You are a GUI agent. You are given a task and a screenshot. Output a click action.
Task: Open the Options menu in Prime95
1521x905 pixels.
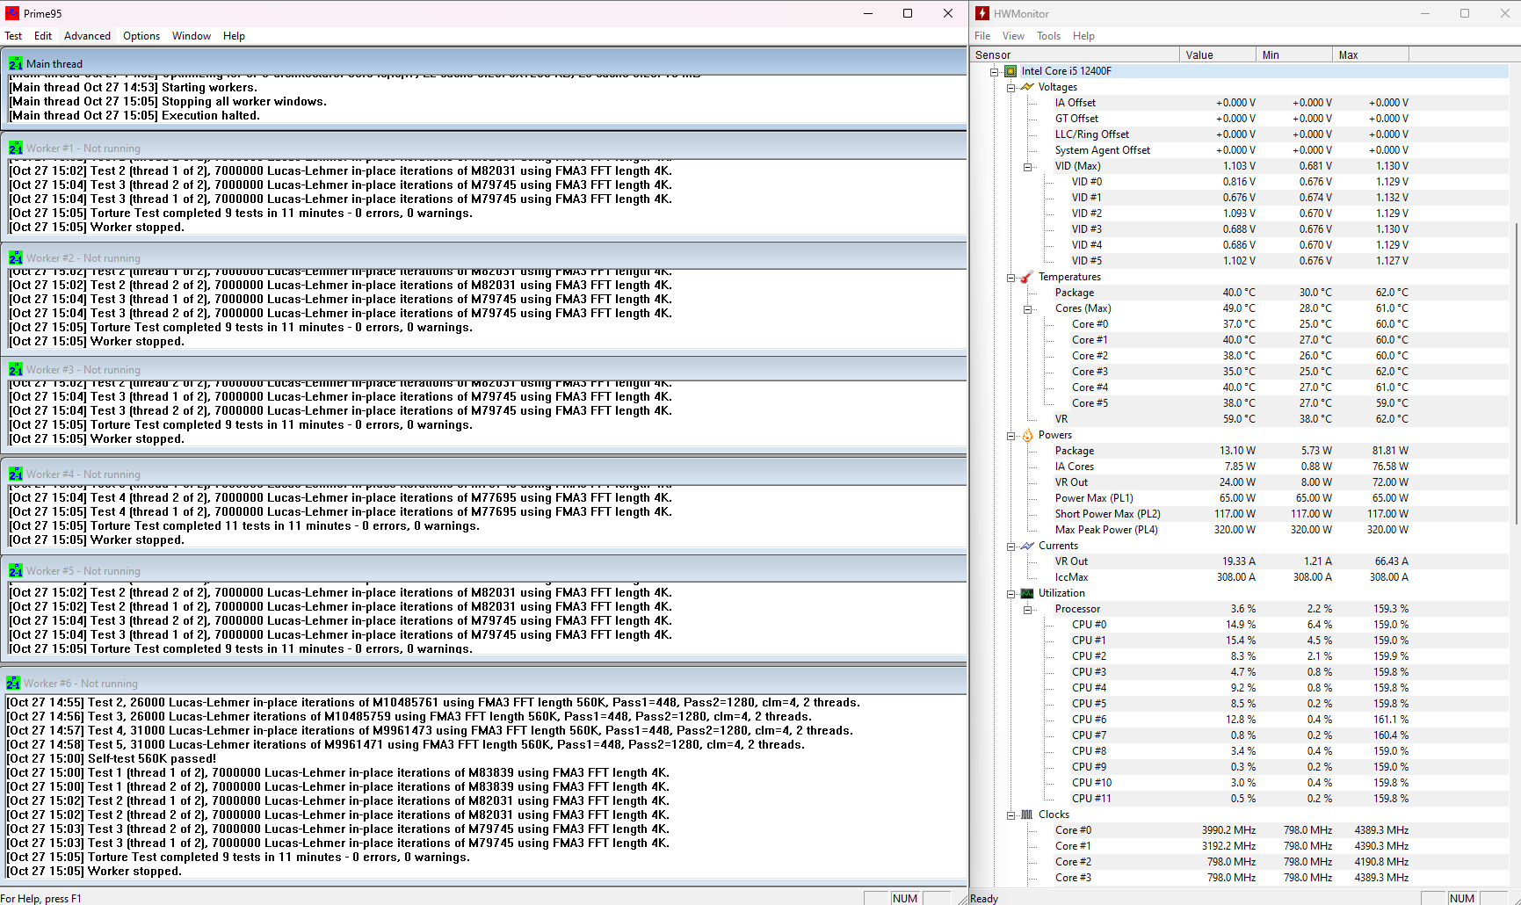pyautogui.click(x=141, y=36)
